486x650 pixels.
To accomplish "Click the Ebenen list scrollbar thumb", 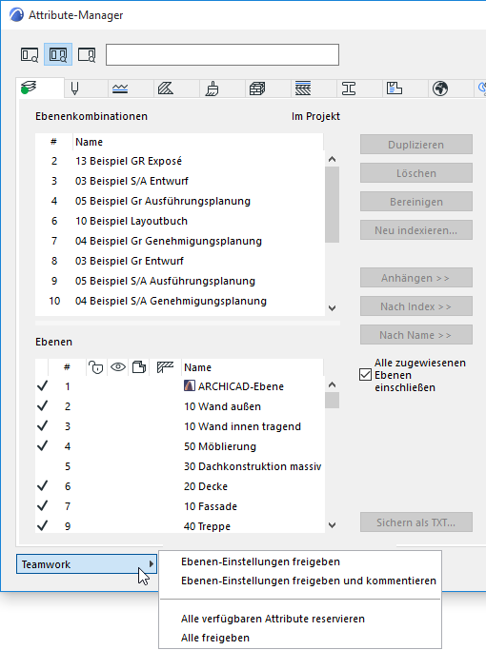I will 332,400.
